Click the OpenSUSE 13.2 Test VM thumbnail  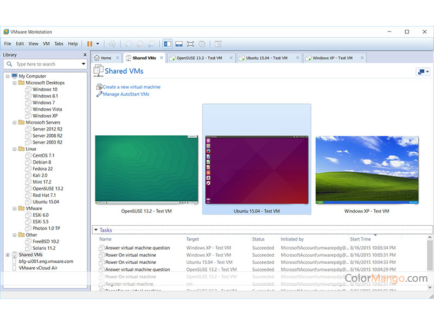pos(146,170)
